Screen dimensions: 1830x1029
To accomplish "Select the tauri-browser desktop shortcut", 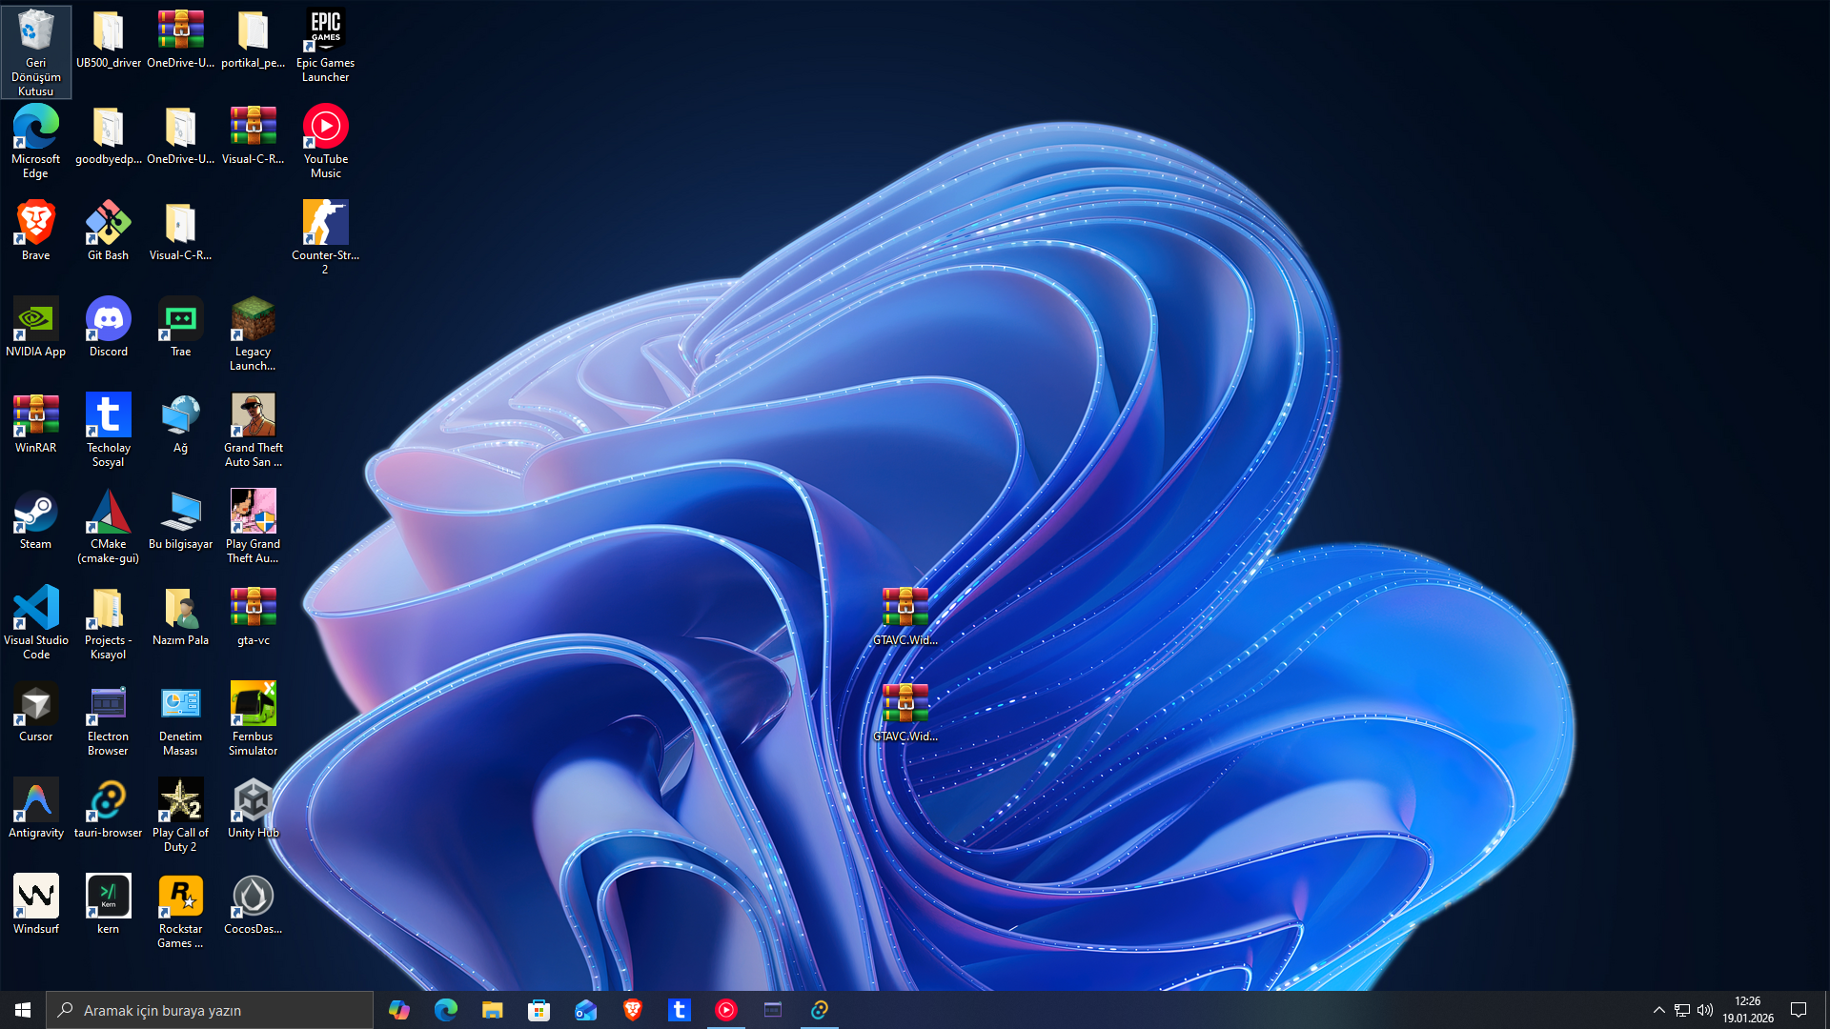I will pyautogui.click(x=108, y=808).
